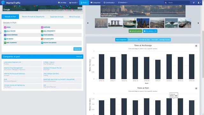Click the vessel icon beside AZ SEONA
The width and height of the screenshot is (204, 115).
[x=5, y=39]
